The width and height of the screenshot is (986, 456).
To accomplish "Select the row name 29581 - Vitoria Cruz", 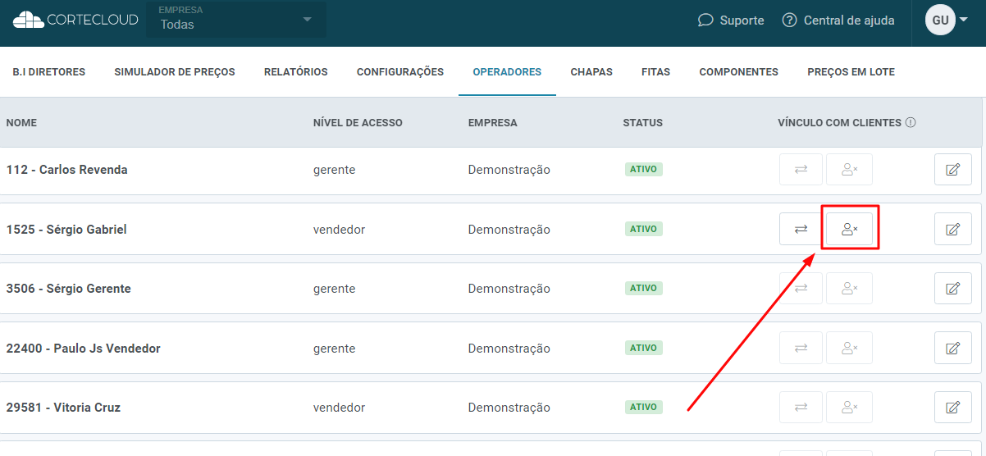I will (63, 408).
